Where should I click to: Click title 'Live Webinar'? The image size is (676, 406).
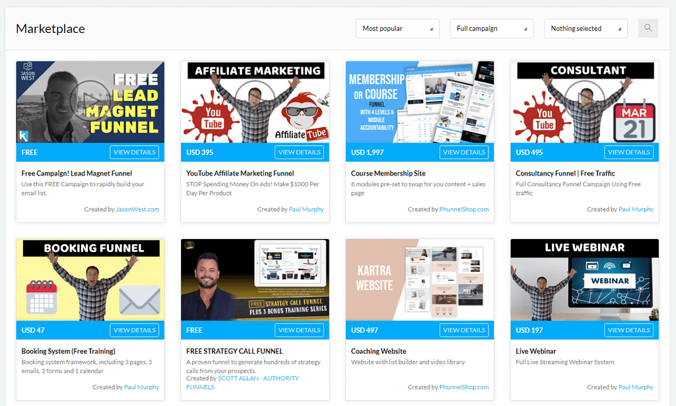tap(536, 351)
